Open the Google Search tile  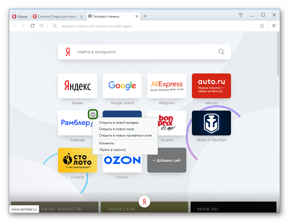(x=122, y=86)
